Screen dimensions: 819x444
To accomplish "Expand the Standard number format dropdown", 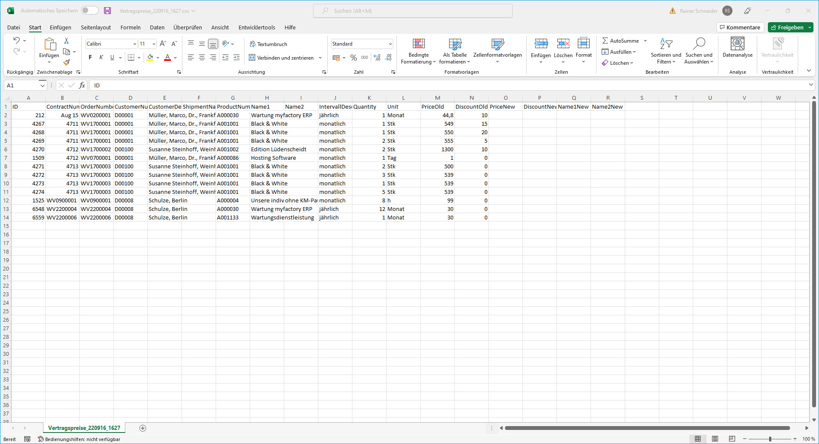I will point(390,44).
